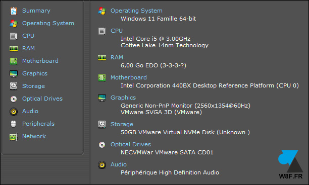Click the text 'VMware SVGA 3D (VMware)'

pos(161,112)
